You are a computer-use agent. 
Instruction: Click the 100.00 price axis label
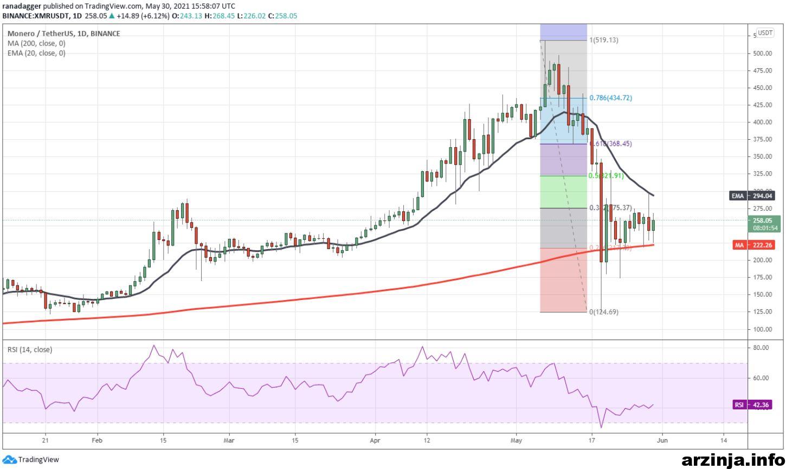[x=762, y=329]
